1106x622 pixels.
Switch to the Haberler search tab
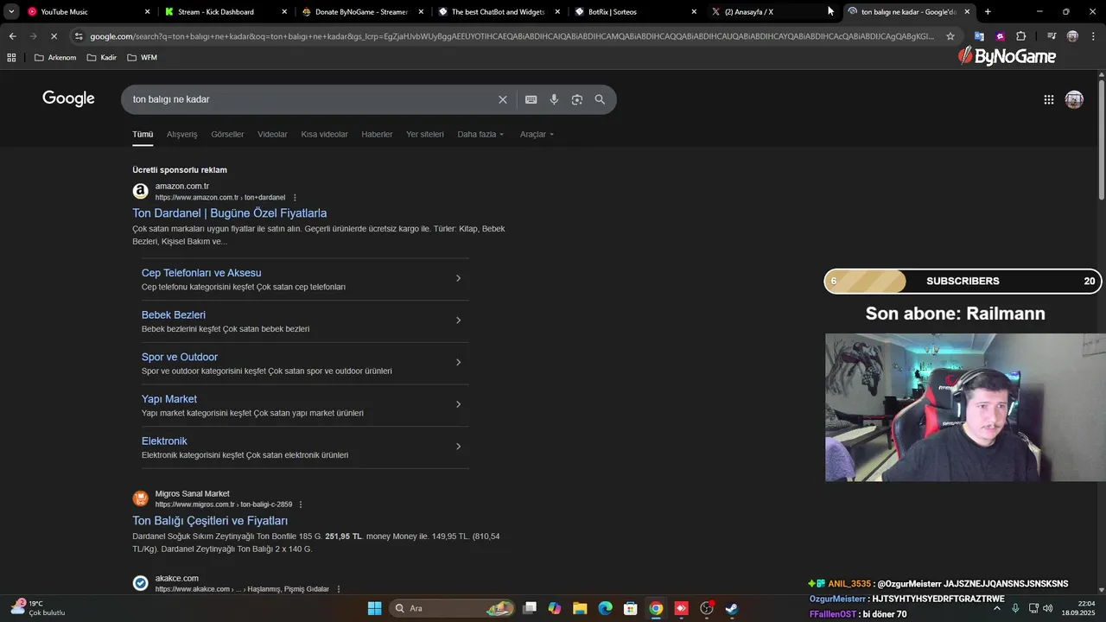[377, 134]
